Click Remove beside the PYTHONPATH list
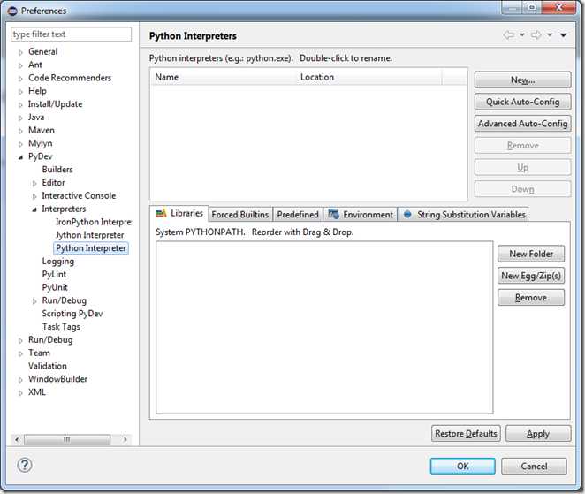This screenshot has height=494, width=585. coord(531,297)
